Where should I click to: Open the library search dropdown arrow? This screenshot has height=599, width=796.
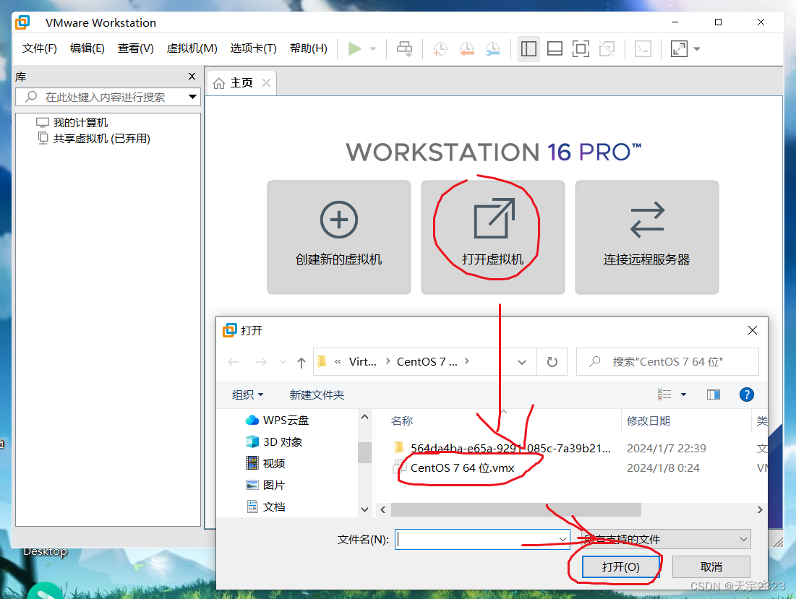(193, 97)
